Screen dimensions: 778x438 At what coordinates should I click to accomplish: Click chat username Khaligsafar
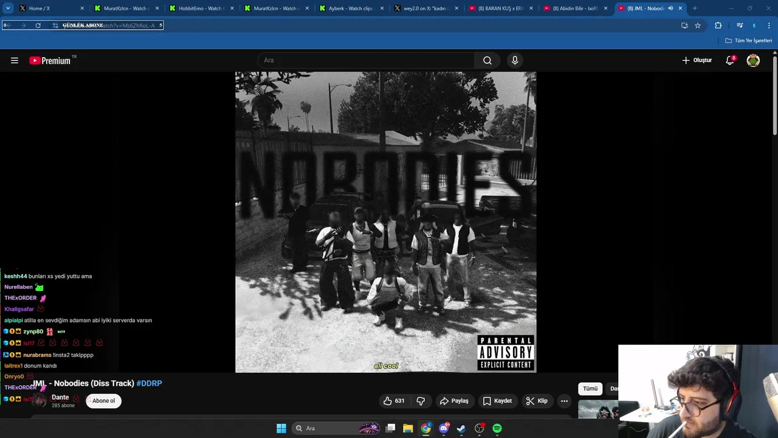[x=19, y=309]
